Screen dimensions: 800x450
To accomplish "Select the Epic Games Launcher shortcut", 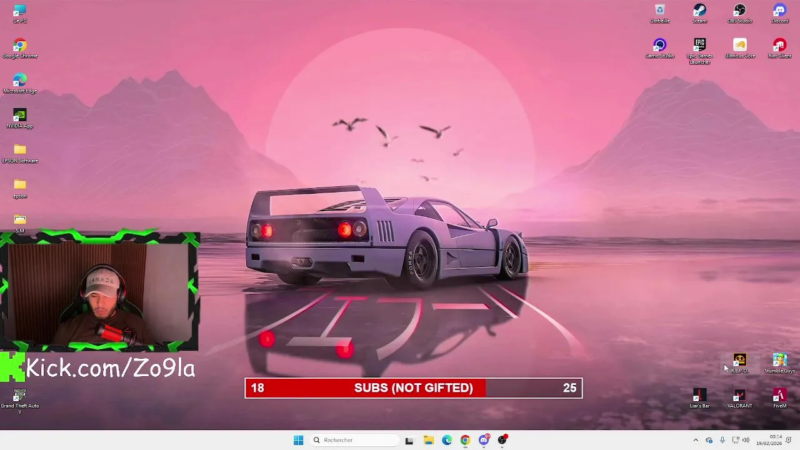I will 700,51.
